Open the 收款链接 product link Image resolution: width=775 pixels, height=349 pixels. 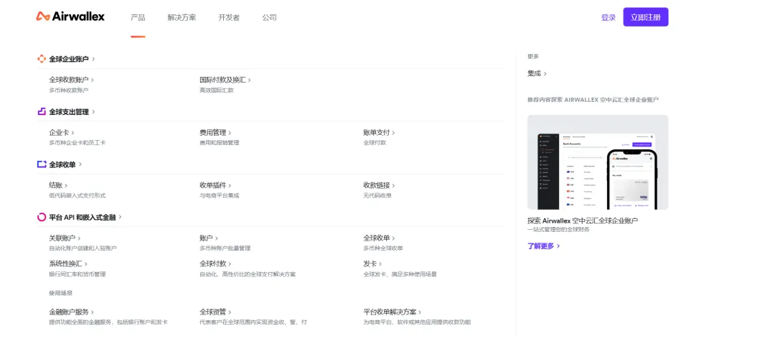[379, 185]
